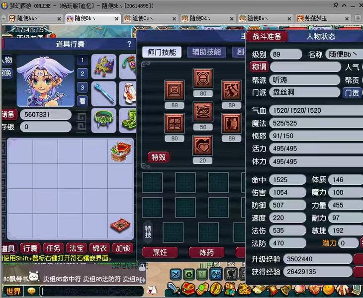Open the tiger pet icon in bottom bar
The height and width of the screenshot is (298, 363).
click(x=244, y=289)
